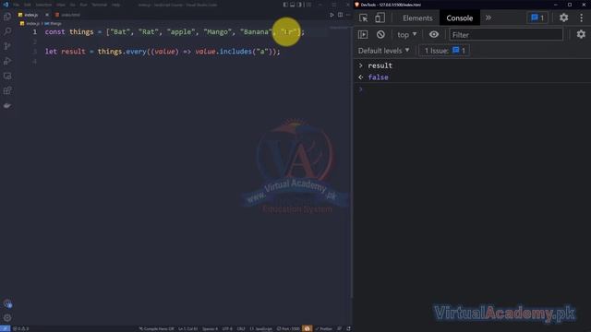Click Prettier in the status bar

click(324, 328)
